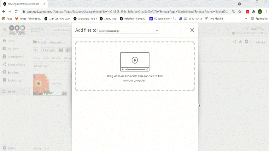Viewport: 269px width, 151px height.
Task: Click the video upload drop zone icon
Action: coord(135,62)
